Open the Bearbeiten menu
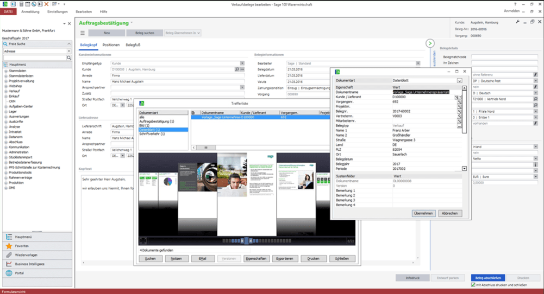Screen dimensions: 544x294 (84, 11)
